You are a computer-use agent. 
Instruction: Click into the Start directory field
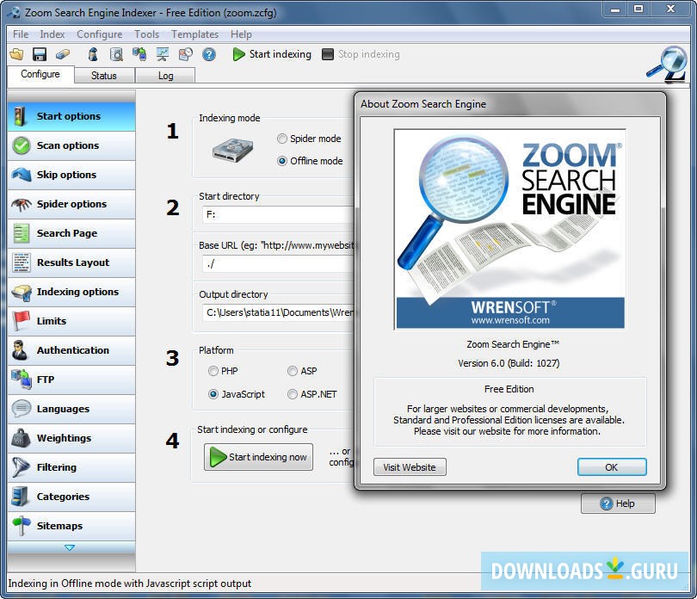[275, 214]
